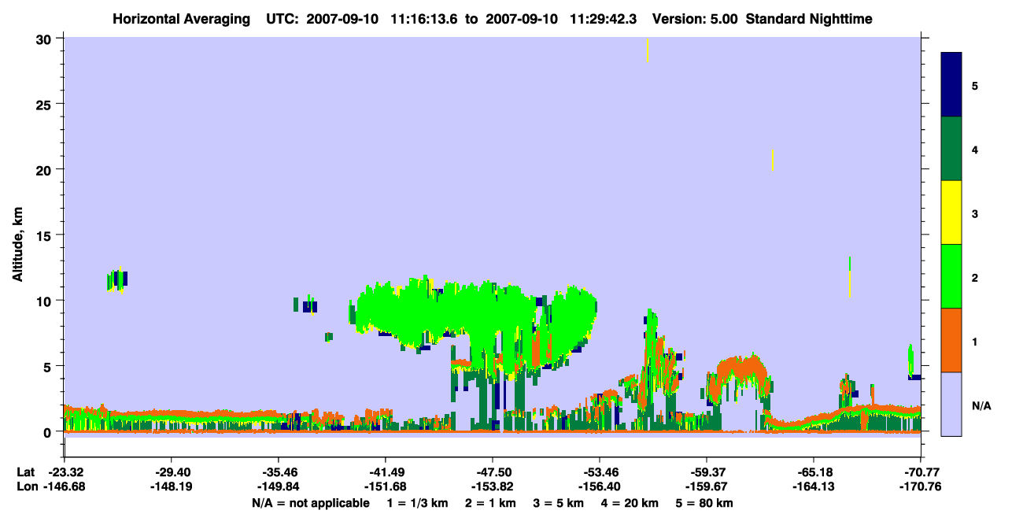Click the altitude tick label 30
The width and height of the screenshot is (1023, 525).
point(46,39)
